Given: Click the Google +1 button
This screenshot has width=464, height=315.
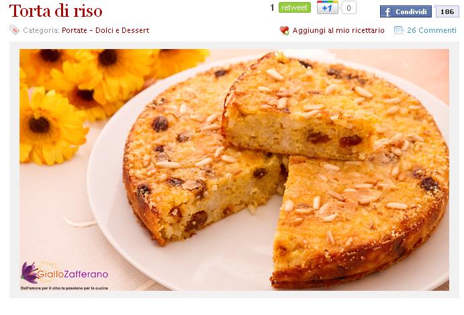Looking at the screenshot, I should (327, 7).
